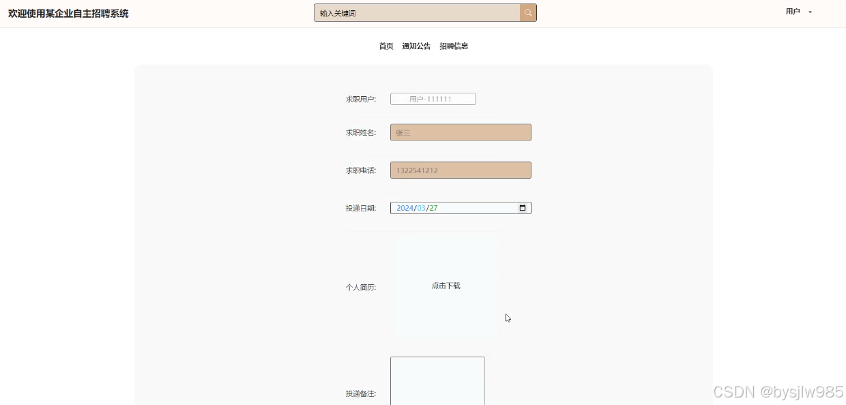This screenshot has width=846, height=405.
Task: Click the 欢迎使用某企业自主招聘系统 site title
Action: [x=68, y=14]
